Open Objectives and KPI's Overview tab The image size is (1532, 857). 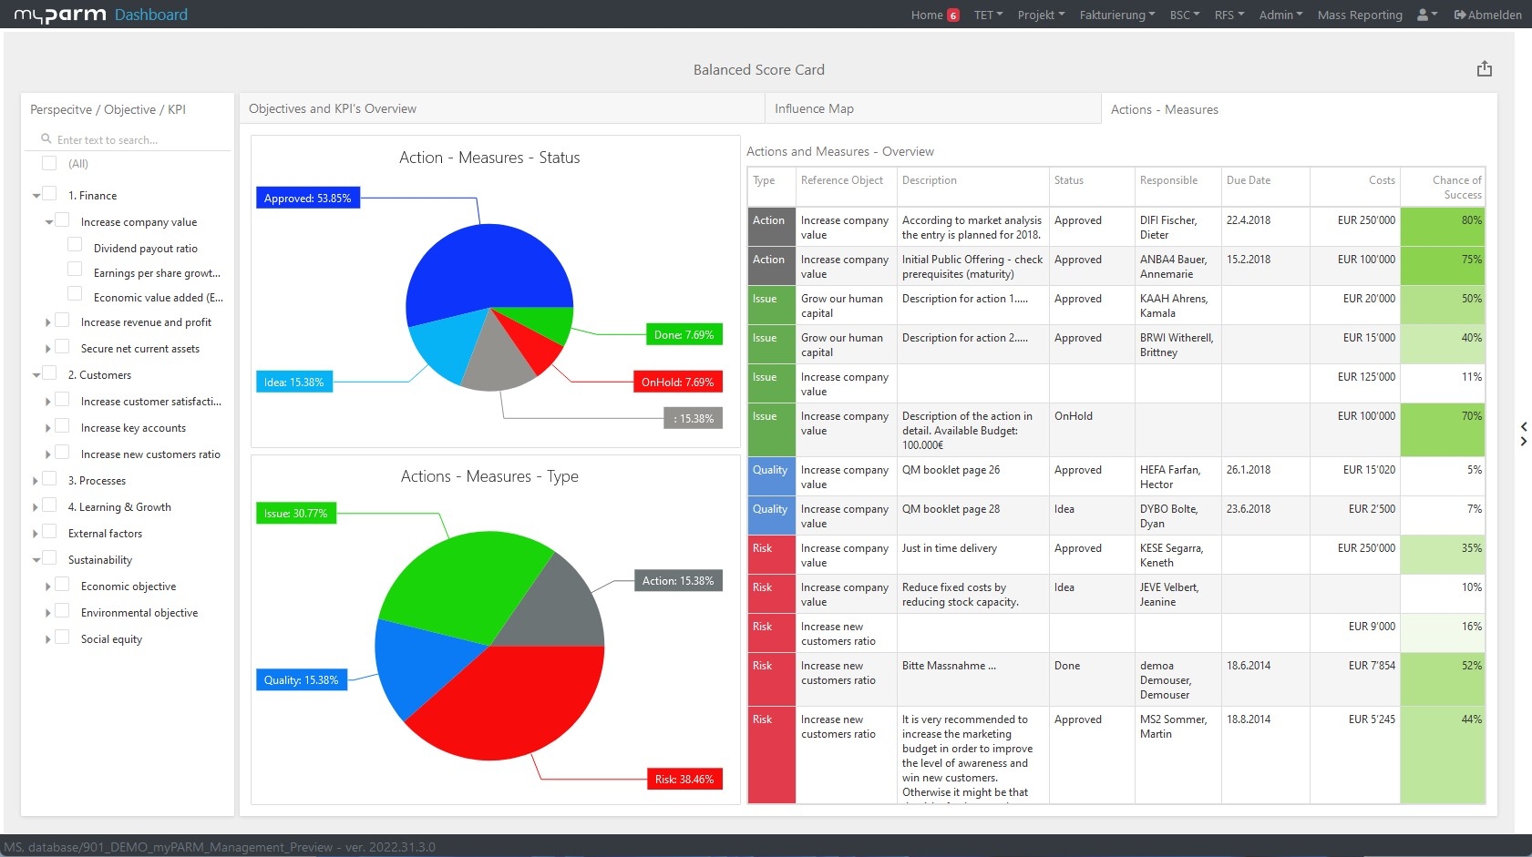point(333,108)
